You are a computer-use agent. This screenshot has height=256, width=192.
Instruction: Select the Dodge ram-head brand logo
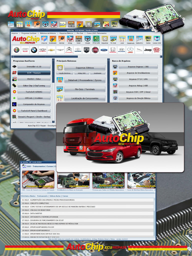click(86, 50)
